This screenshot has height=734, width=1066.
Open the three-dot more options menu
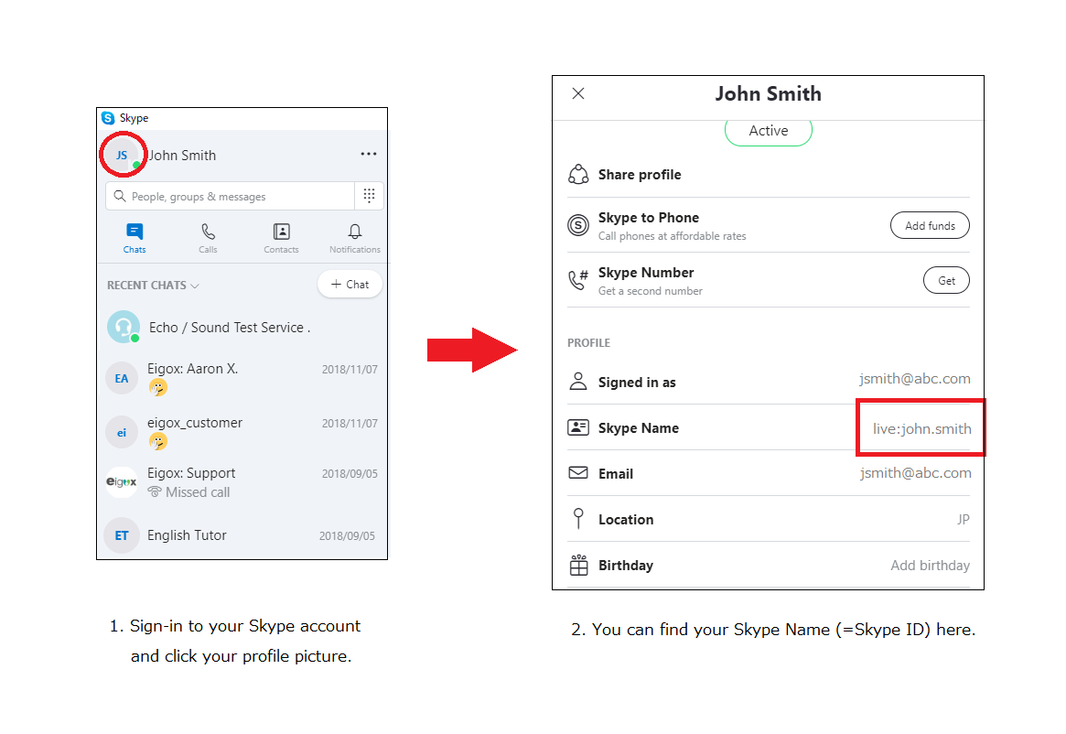point(369,154)
